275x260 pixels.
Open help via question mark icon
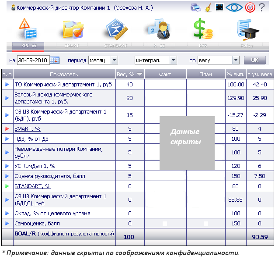[x=262, y=7]
